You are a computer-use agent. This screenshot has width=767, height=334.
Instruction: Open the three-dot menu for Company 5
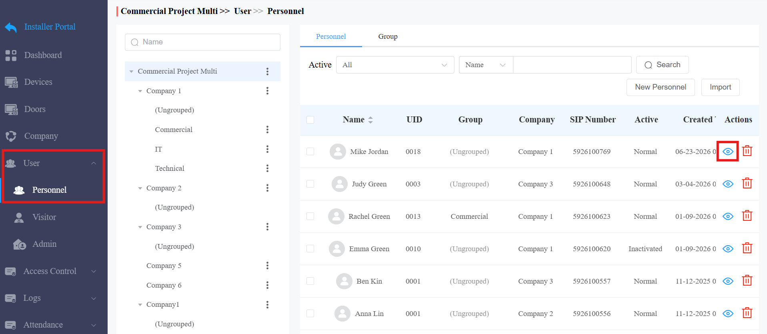click(x=267, y=266)
